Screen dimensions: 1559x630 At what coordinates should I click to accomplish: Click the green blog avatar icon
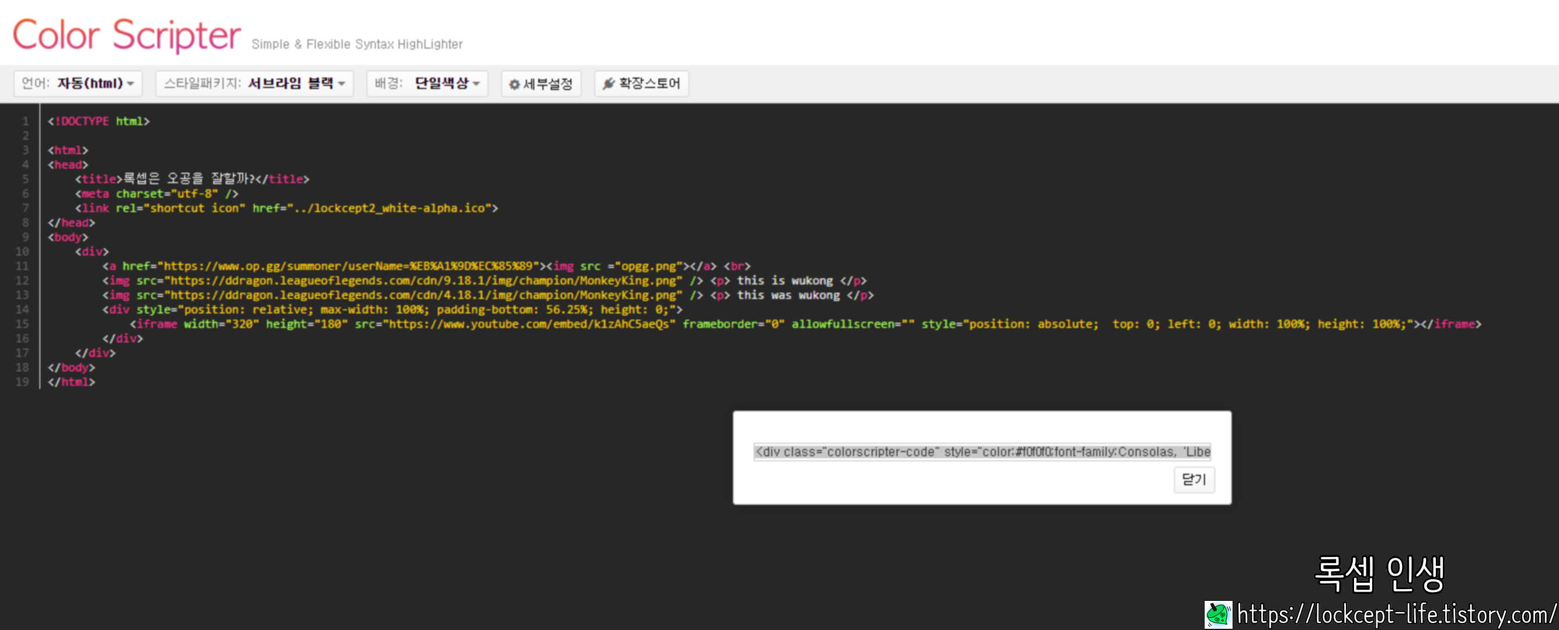(x=1217, y=614)
